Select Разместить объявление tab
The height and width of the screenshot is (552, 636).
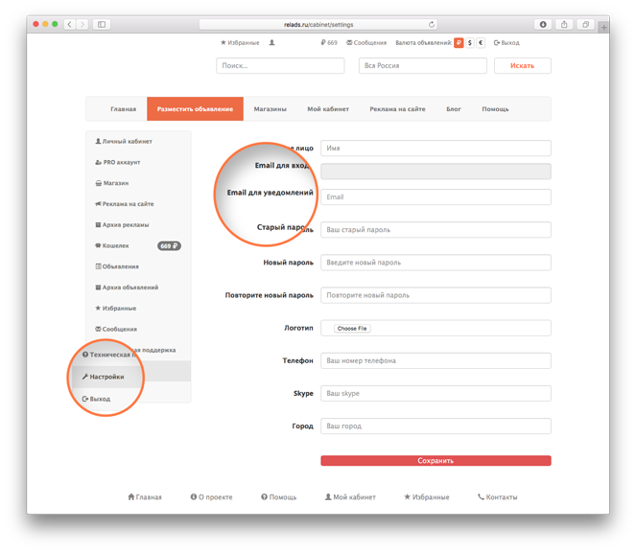[x=195, y=109]
